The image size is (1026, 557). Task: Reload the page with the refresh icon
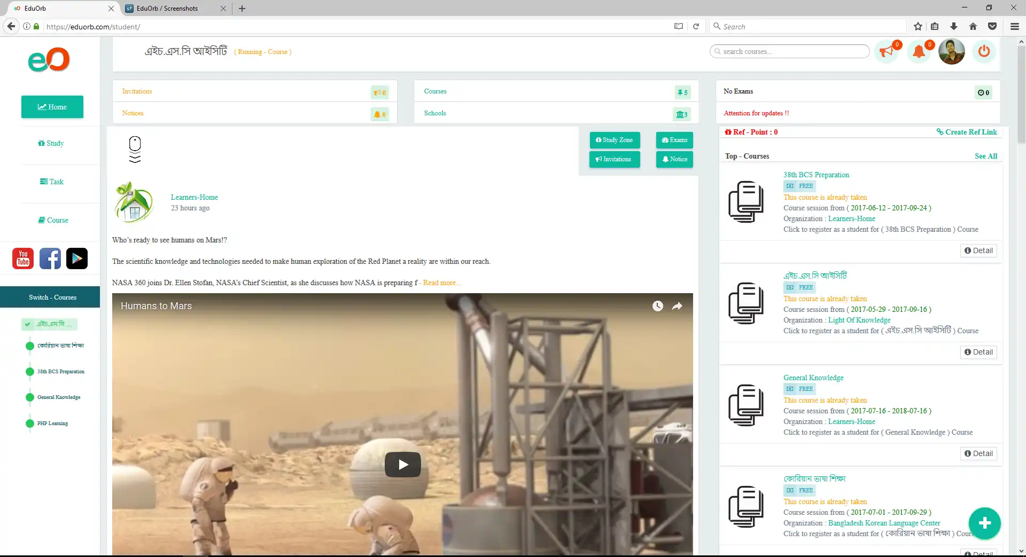(x=696, y=26)
